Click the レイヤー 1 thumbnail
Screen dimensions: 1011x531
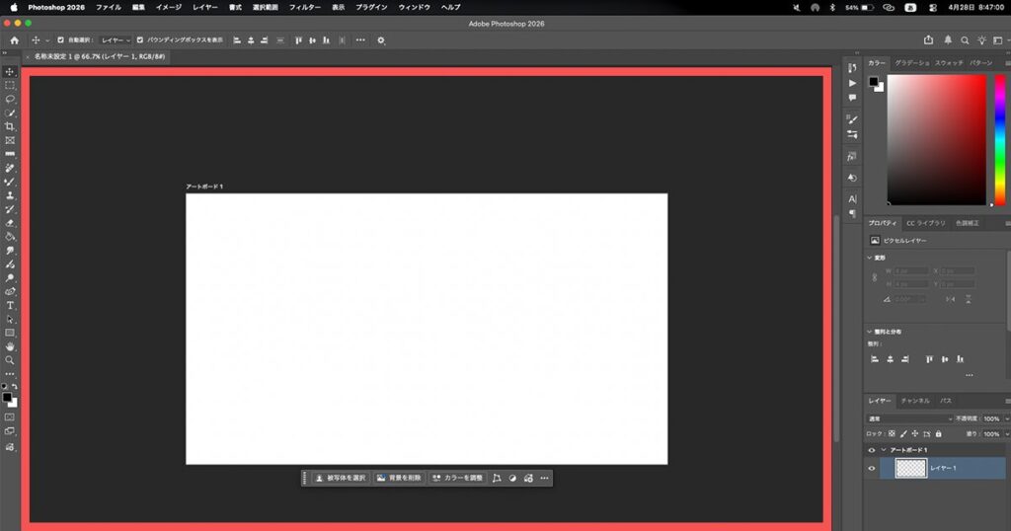911,468
